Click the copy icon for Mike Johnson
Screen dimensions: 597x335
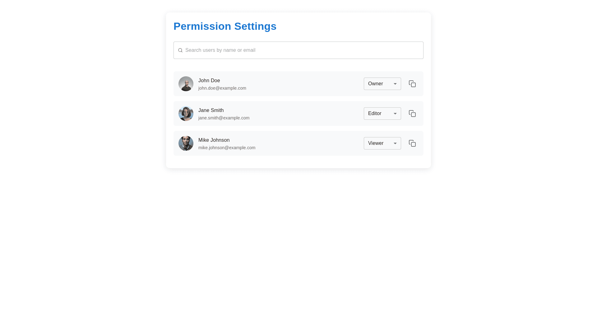(412, 143)
